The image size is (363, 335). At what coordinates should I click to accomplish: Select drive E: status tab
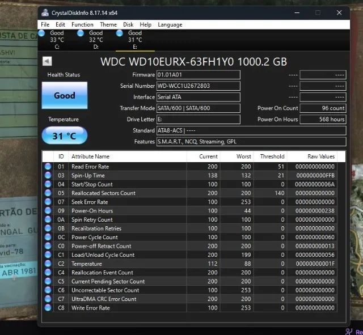tap(135, 40)
